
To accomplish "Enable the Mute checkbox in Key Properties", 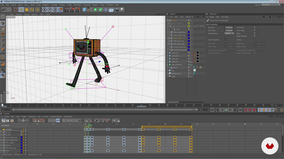I will coord(255,33).
